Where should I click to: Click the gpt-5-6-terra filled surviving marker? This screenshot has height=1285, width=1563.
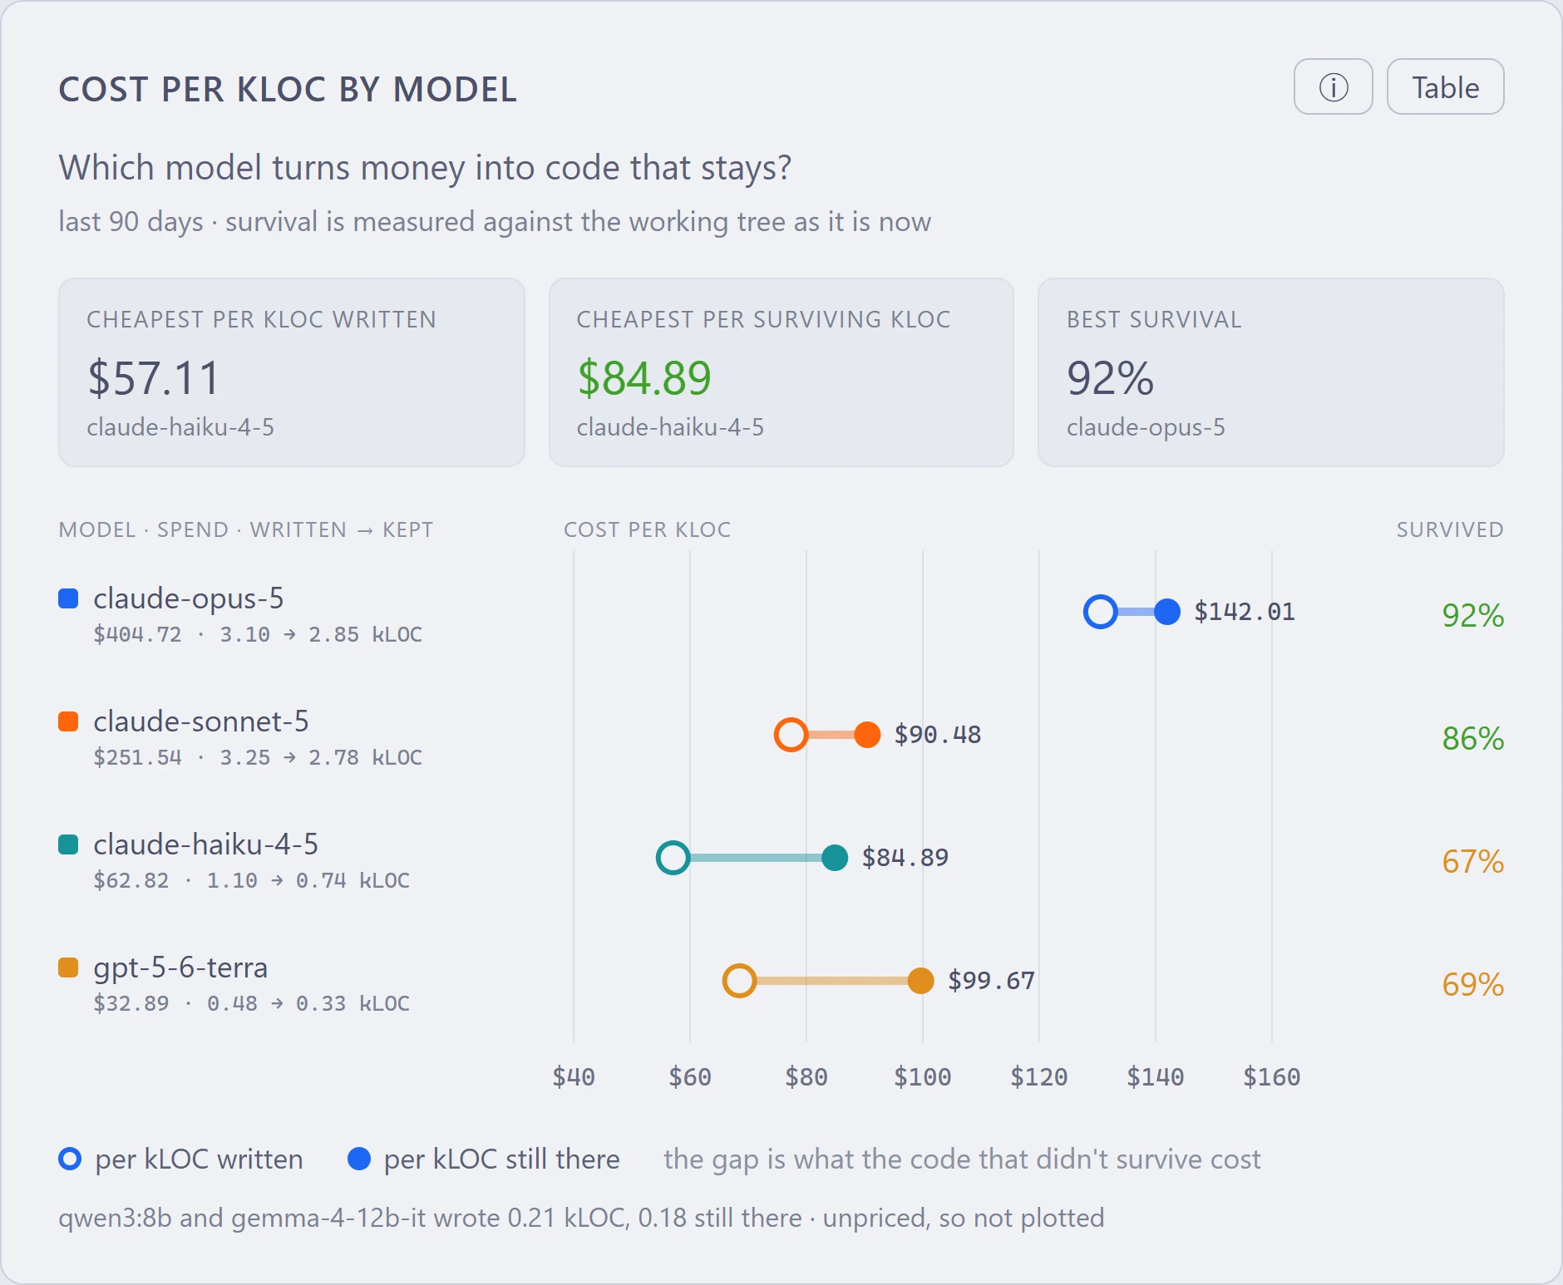(920, 981)
